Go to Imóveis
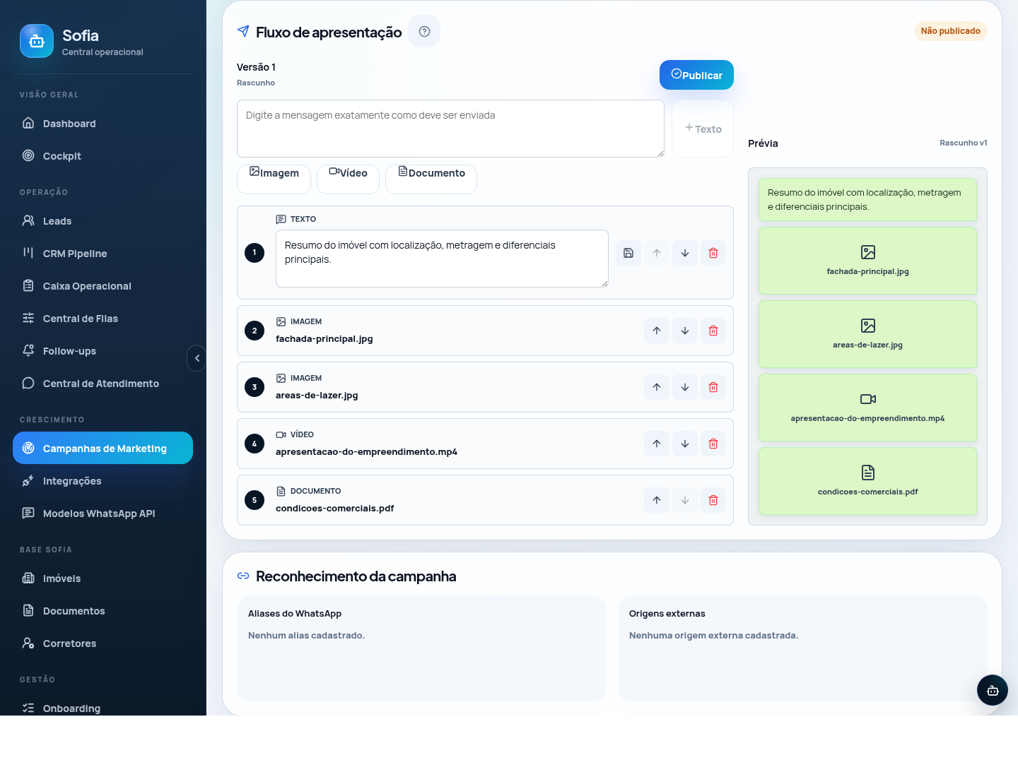The height and width of the screenshot is (777, 1018). (x=103, y=579)
